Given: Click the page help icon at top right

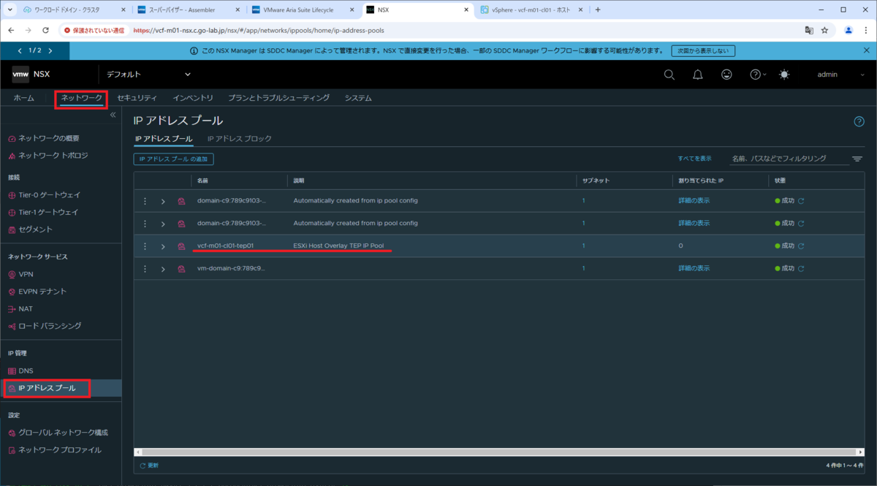Looking at the screenshot, I should click(x=859, y=121).
